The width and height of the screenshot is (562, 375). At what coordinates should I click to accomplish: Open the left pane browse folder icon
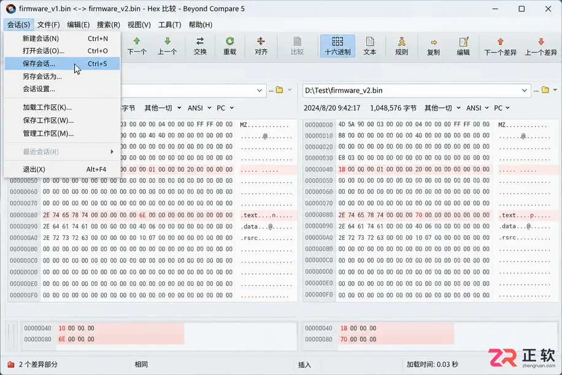point(279,90)
